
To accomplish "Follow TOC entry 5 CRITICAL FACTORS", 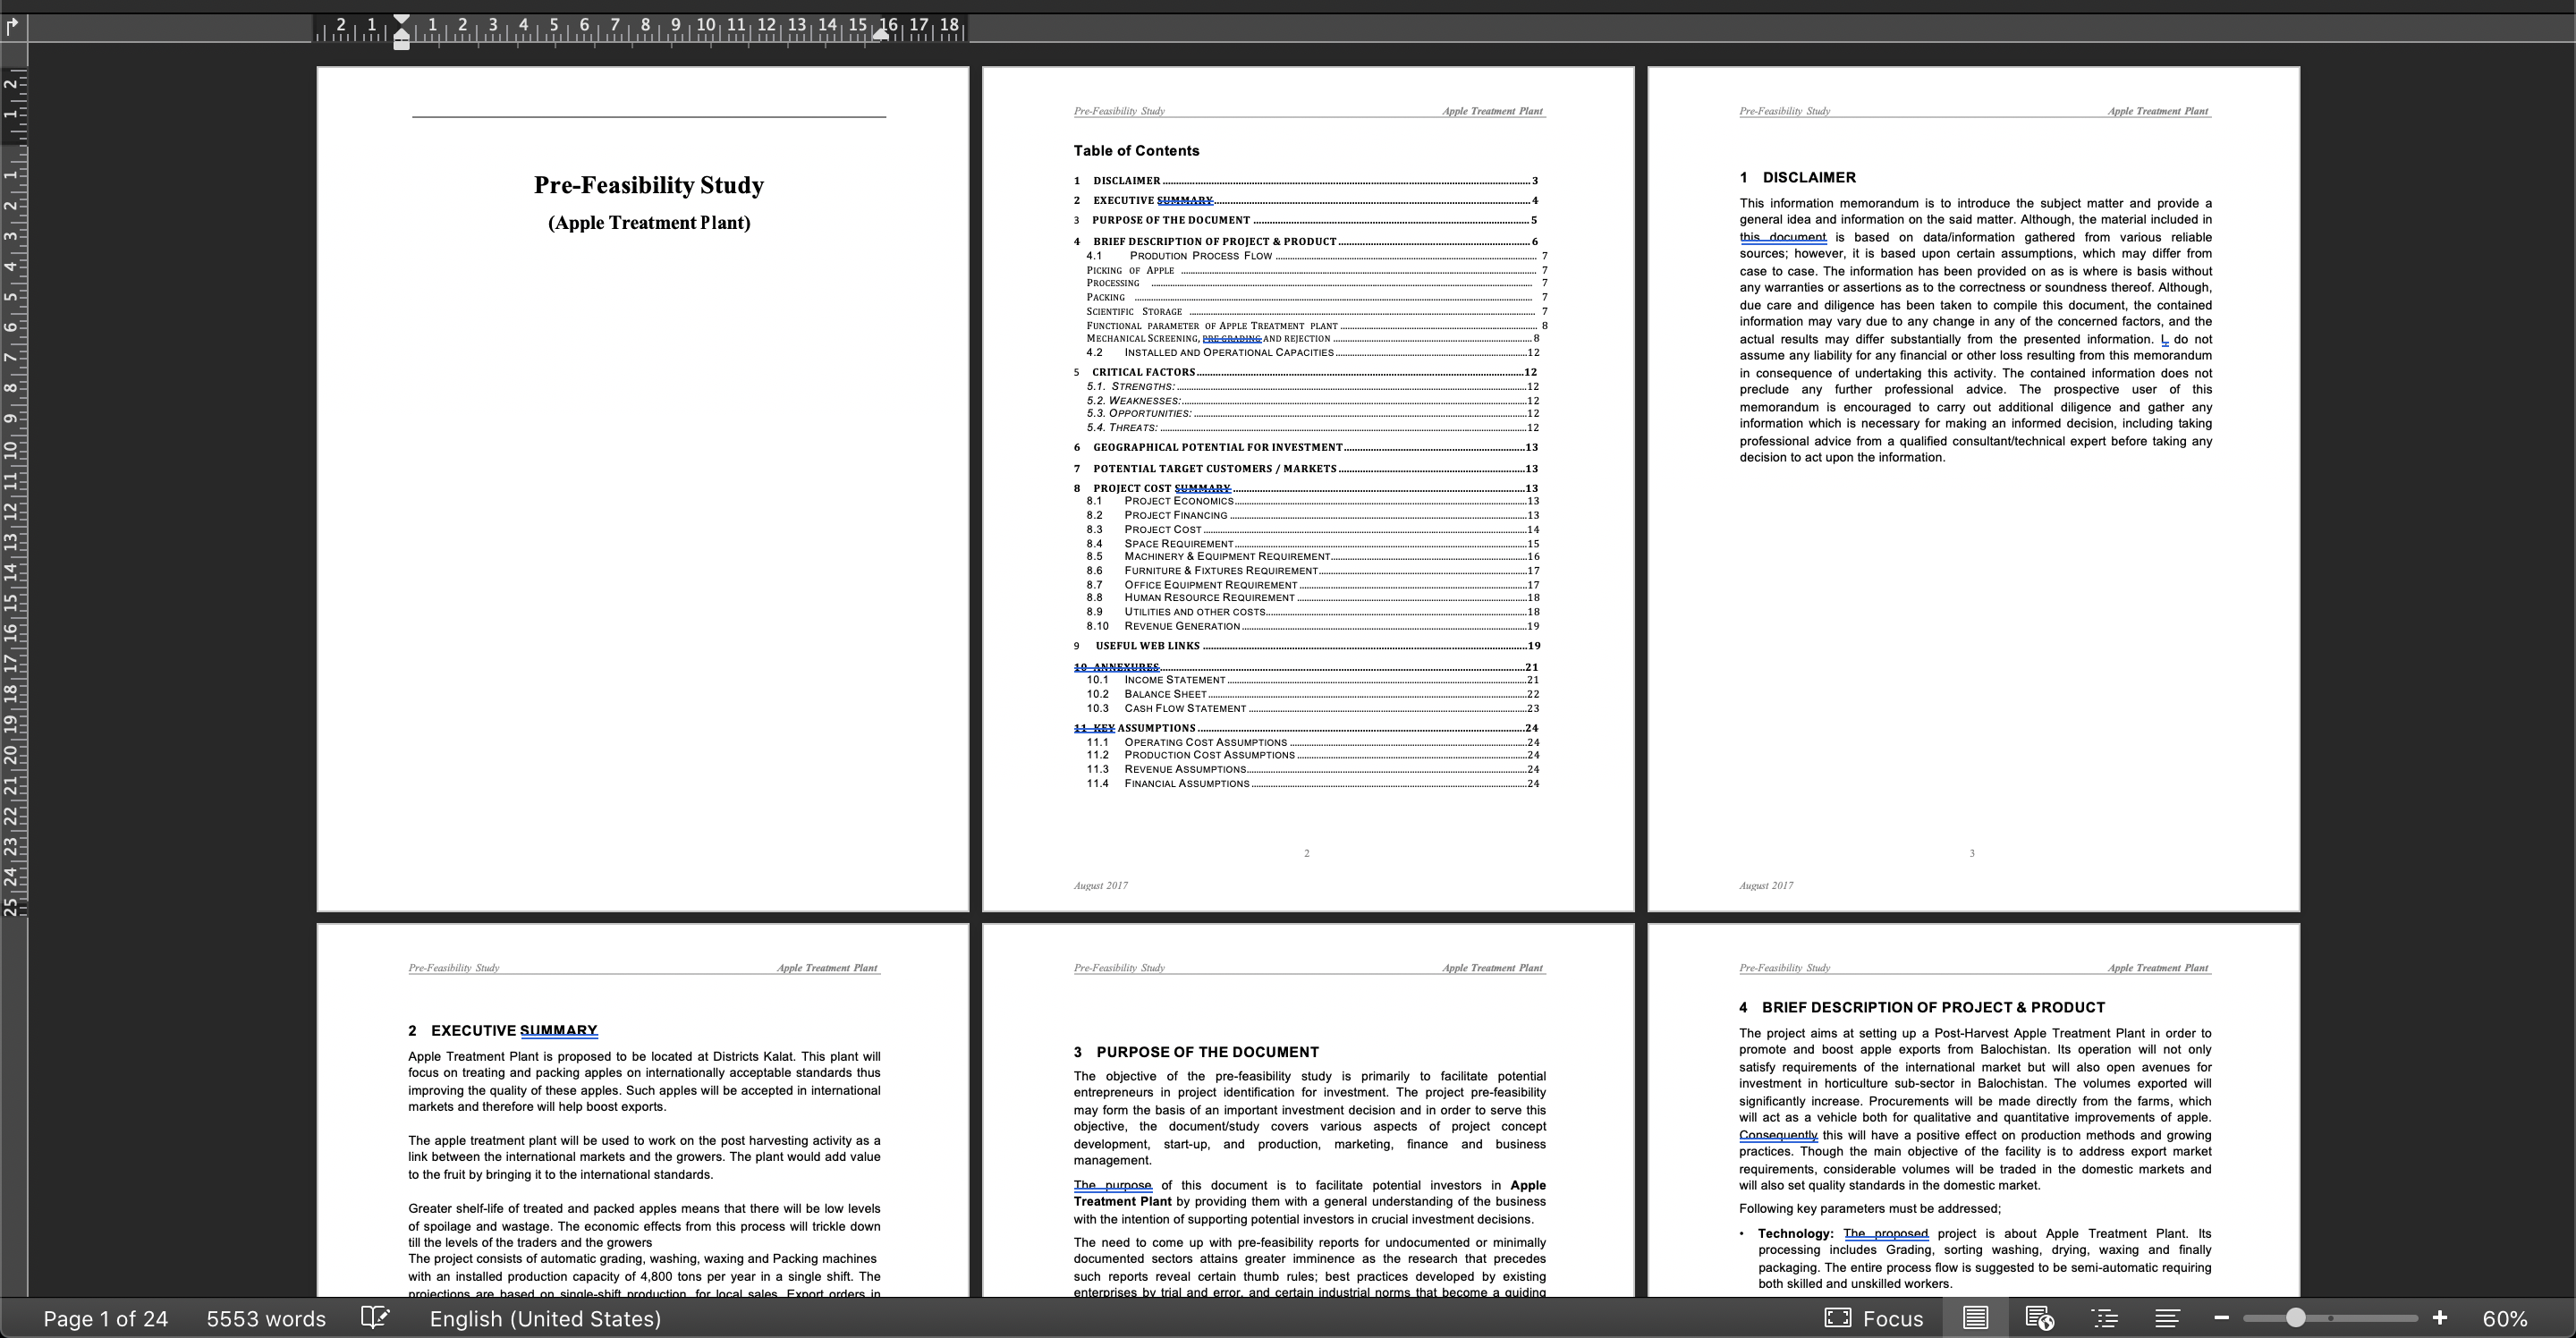I will click(1306, 372).
